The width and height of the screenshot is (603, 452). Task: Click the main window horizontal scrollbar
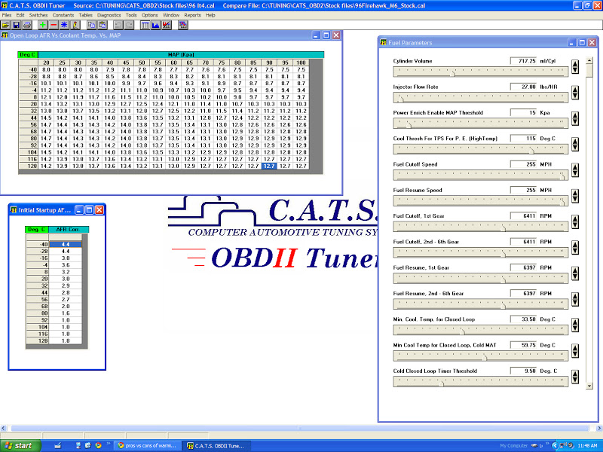pos(300,428)
